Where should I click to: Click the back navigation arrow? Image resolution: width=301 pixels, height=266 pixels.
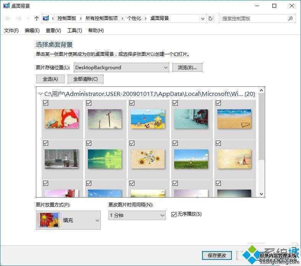8,18
